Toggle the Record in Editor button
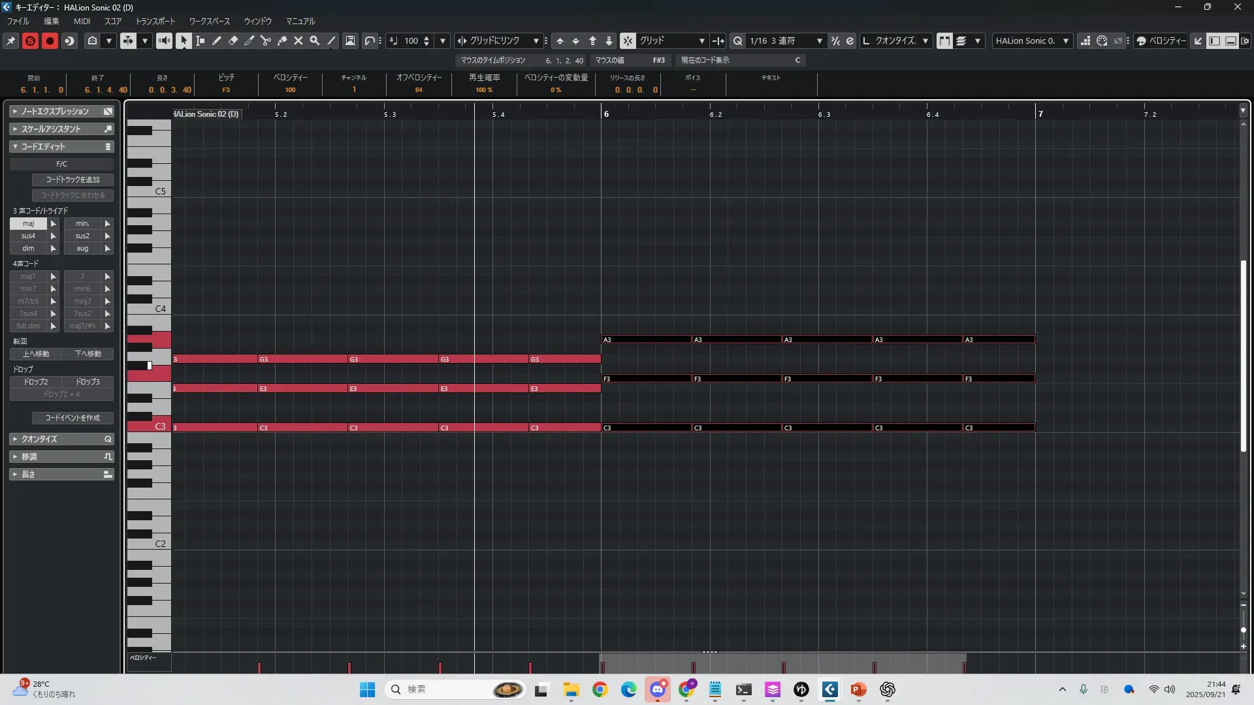The width and height of the screenshot is (1254, 705). [50, 40]
